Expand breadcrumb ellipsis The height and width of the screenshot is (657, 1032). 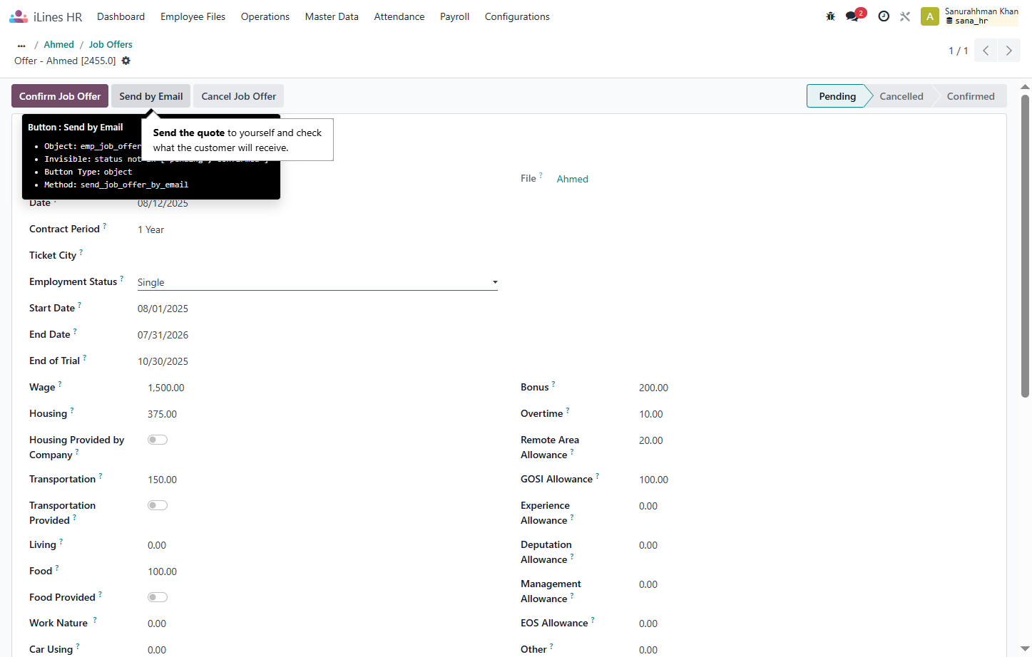click(21, 45)
